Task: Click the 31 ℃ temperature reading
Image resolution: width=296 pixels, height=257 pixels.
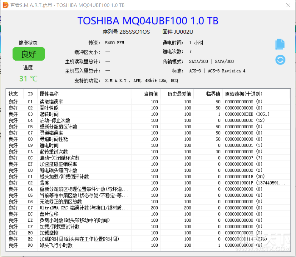Action: point(28,79)
